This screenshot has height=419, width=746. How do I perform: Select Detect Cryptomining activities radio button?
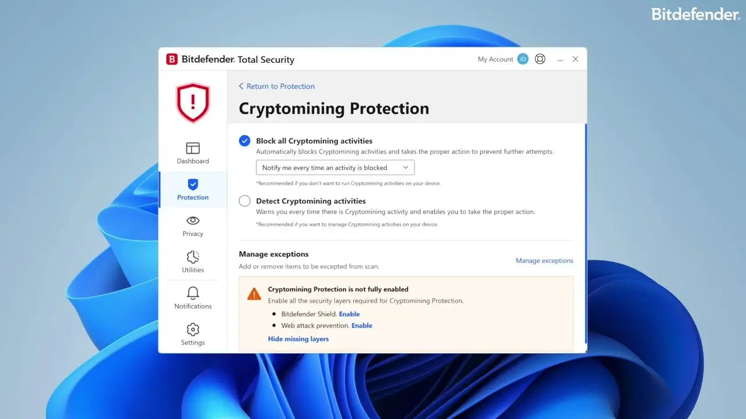[x=245, y=201]
